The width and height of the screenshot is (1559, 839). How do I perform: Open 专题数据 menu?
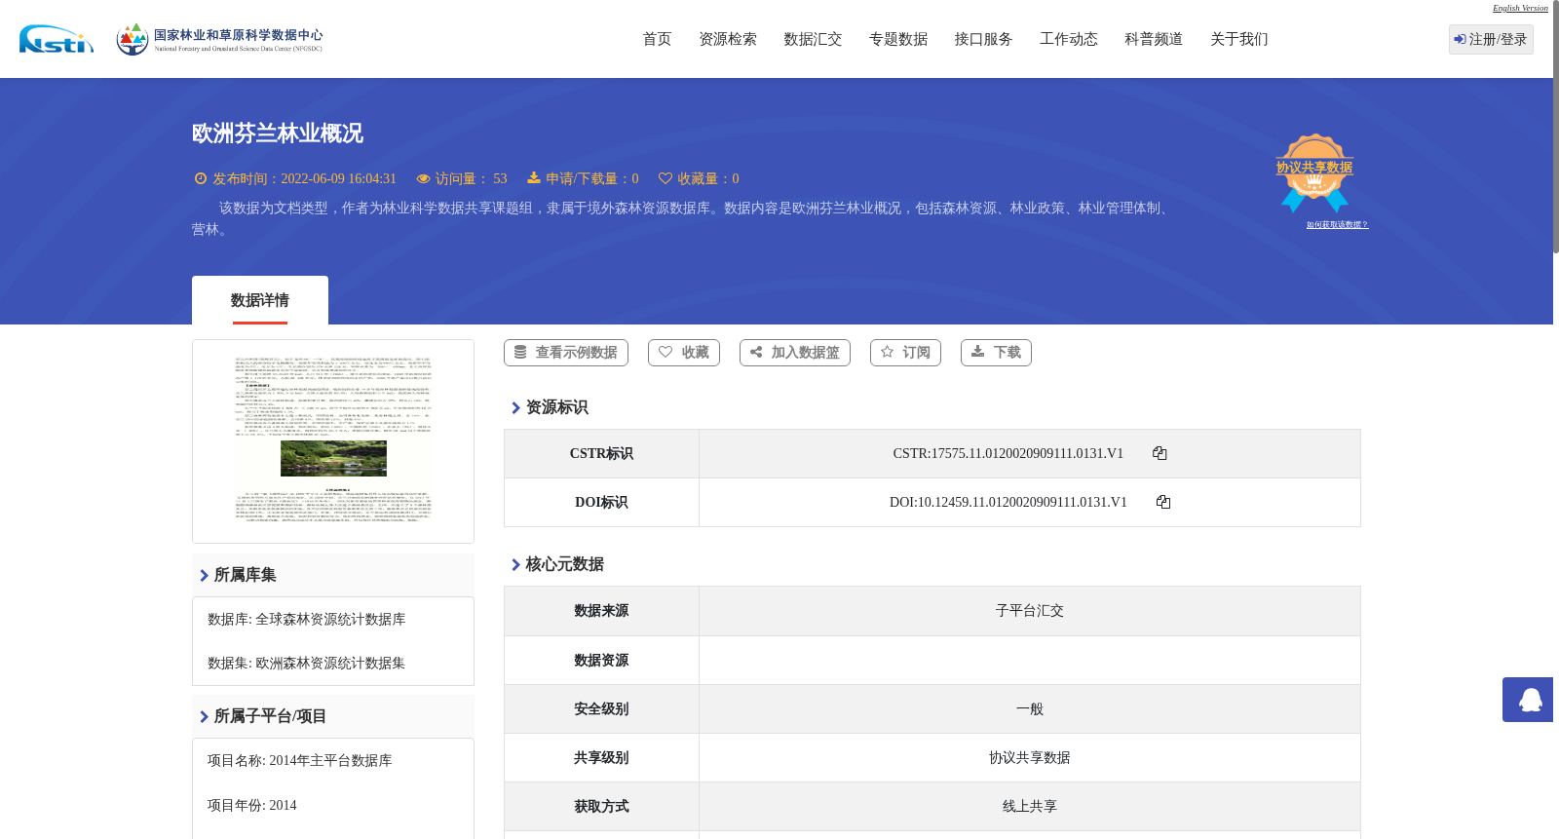click(x=898, y=39)
